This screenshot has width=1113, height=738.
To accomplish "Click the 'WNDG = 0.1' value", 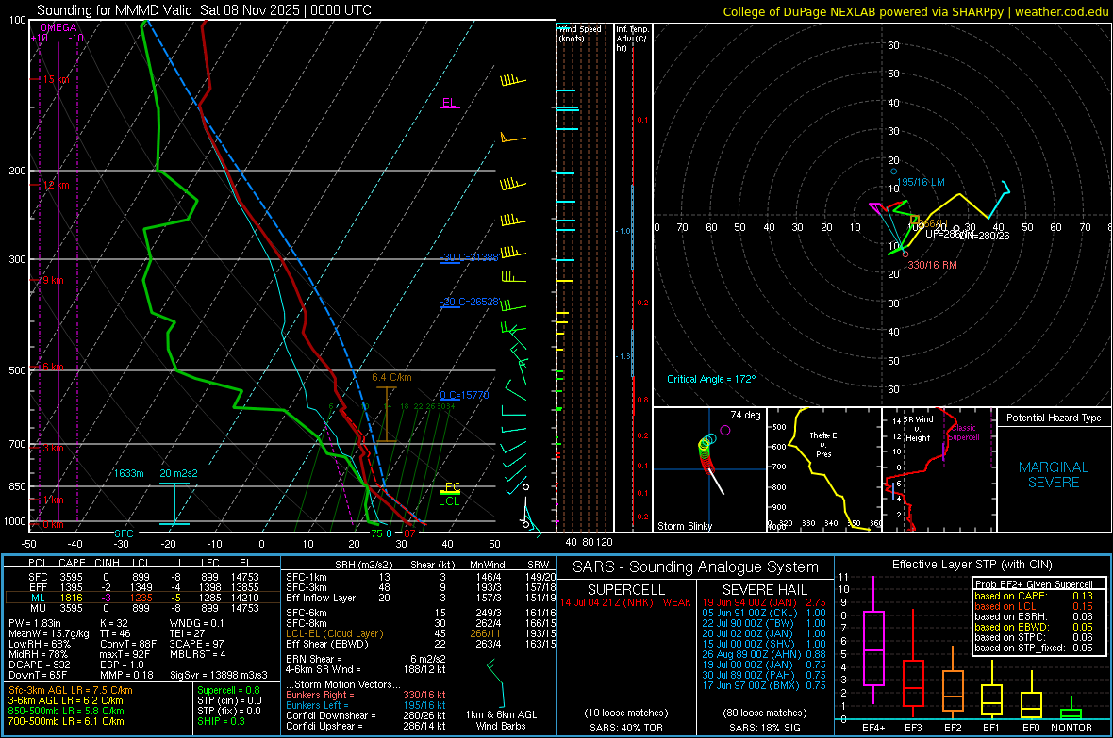I will [196, 623].
